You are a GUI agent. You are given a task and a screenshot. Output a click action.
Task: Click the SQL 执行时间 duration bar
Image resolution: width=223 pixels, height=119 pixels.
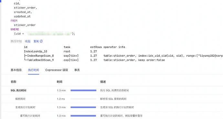pyautogui.click(x=83, y=90)
